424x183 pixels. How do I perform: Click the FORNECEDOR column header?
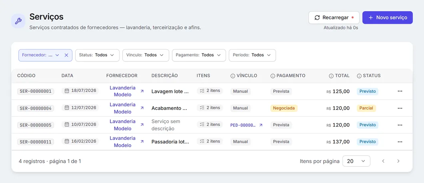coord(122,76)
